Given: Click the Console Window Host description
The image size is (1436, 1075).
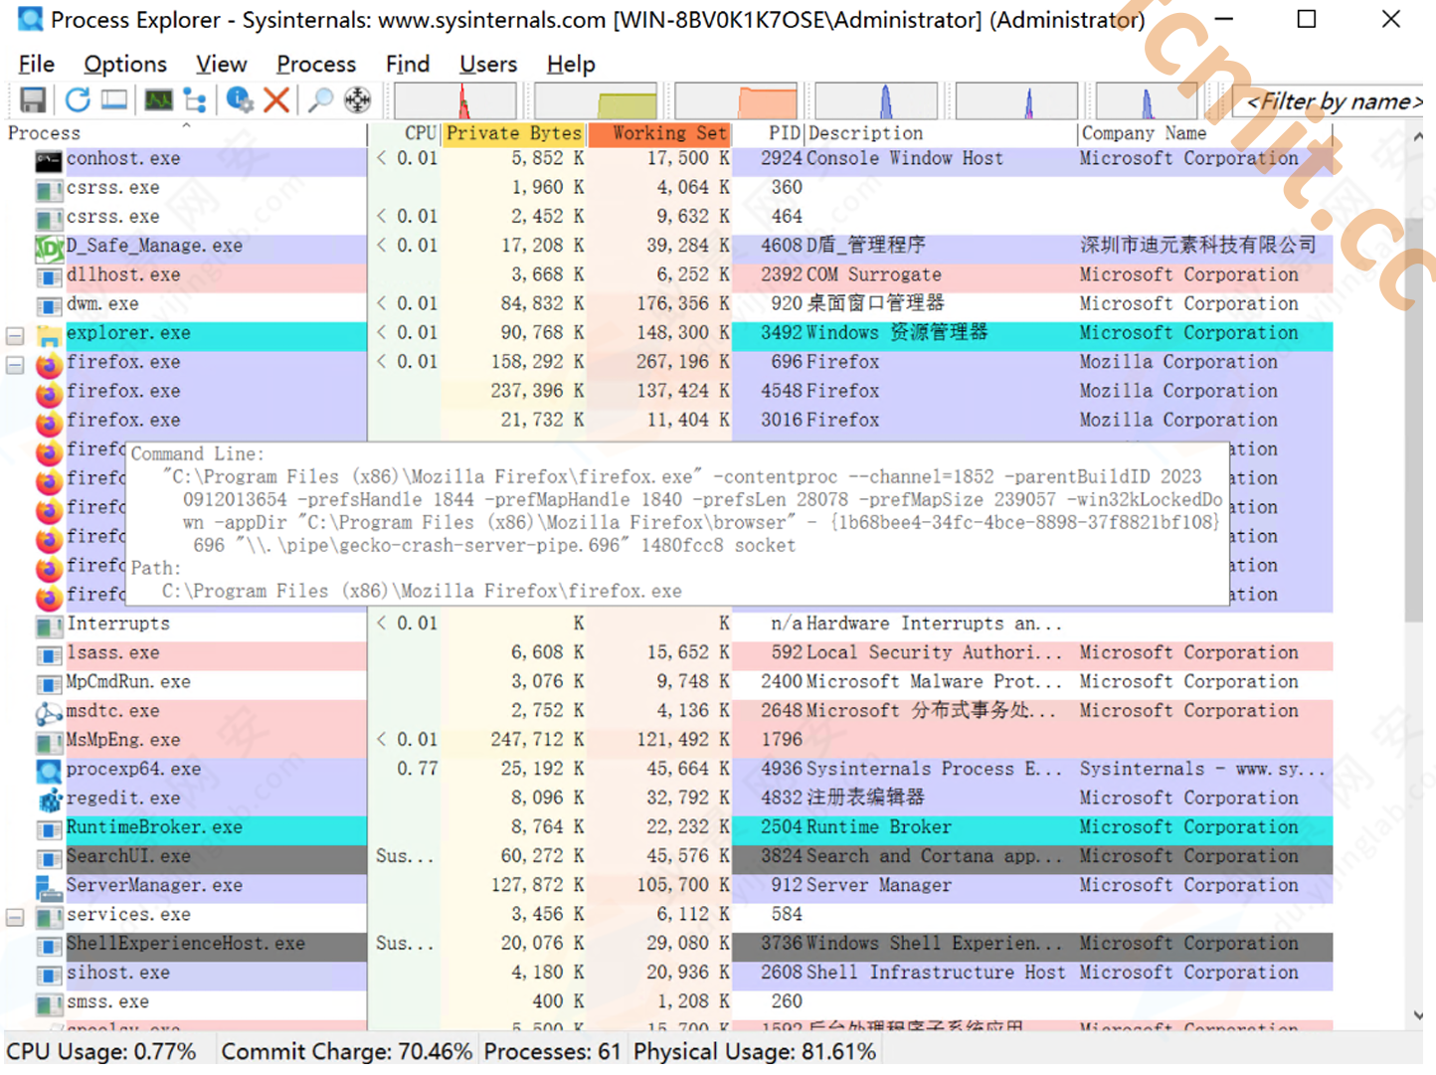Looking at the screenshot, I should tap(905, 158).
